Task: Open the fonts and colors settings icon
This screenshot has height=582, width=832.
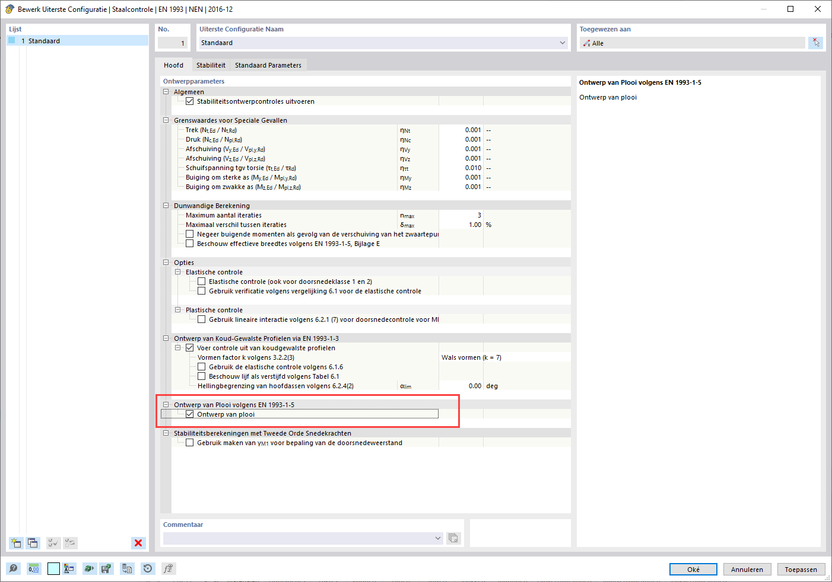Action: pyautogui.click(x=69, y=568)
